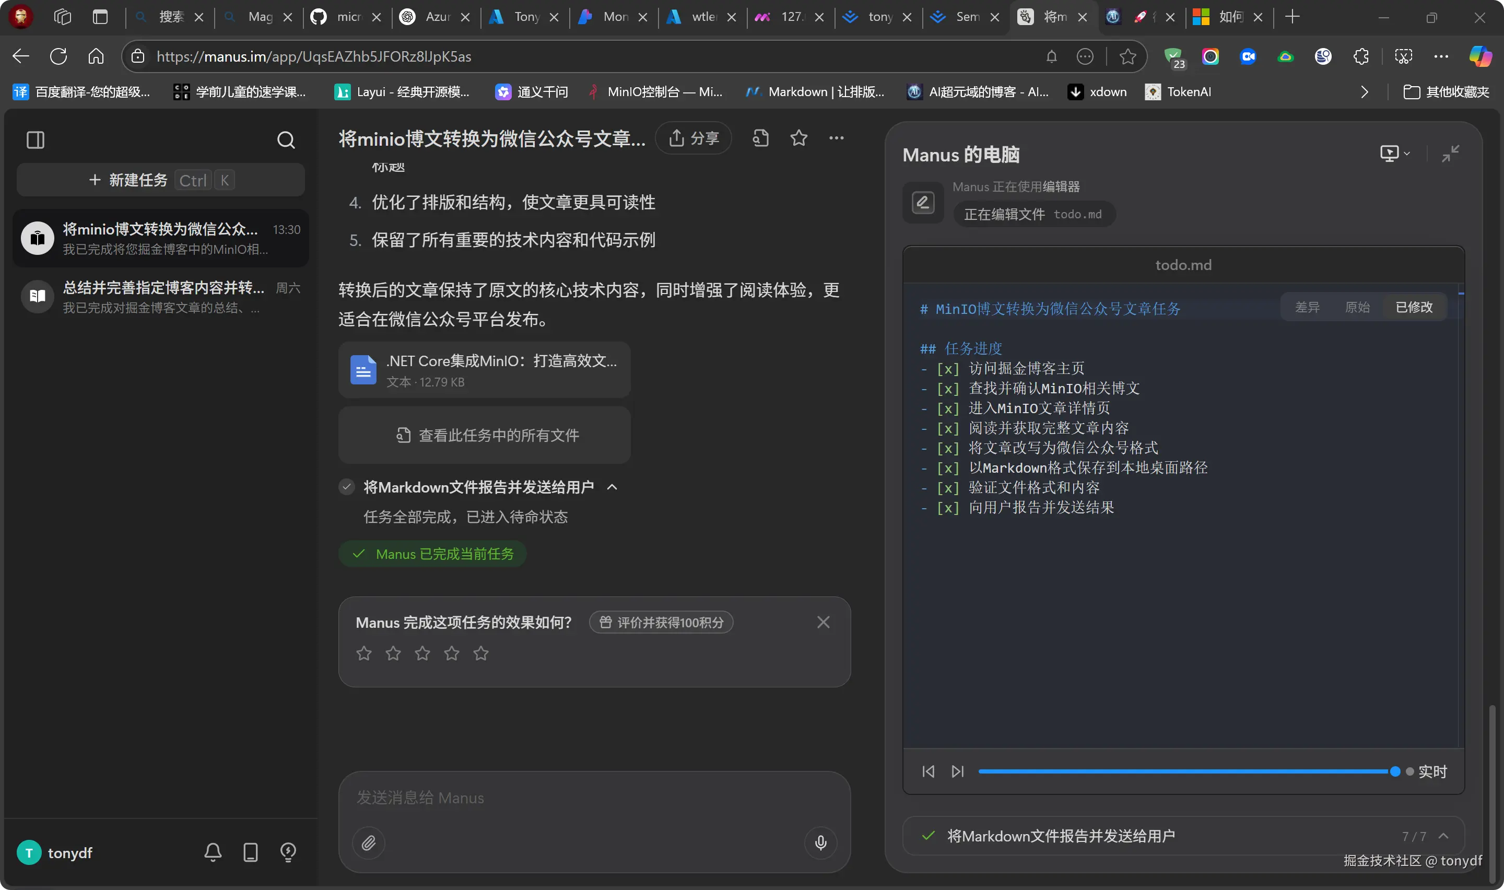Activate the microphone voice input icon
The height and width of the screenshot is (890, 1504).
pos(820,842)
